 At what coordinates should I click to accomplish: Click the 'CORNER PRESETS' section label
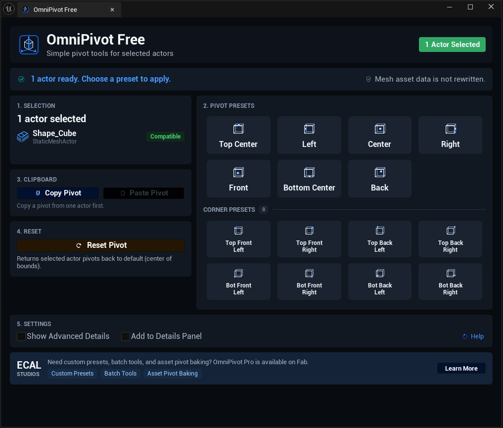click(229, 209)
